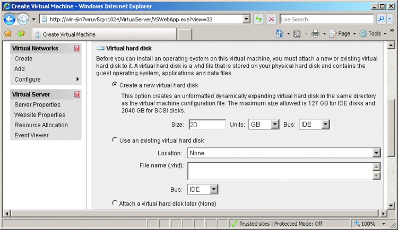Click the page vertical scrollbar thumb
The image size is (398, 230).
pos(391,128)
